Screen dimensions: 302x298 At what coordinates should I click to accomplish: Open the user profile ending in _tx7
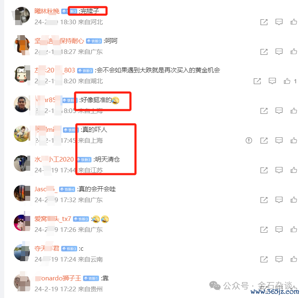click(53, 219)
